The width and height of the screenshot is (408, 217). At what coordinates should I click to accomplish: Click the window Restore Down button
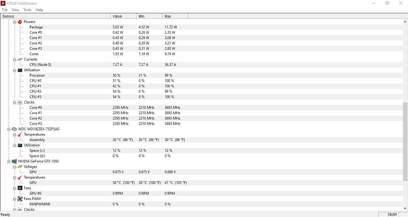(x=387, y=3)
